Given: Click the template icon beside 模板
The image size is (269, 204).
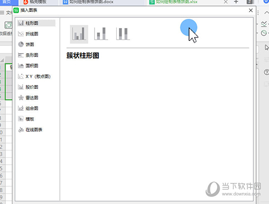Looking at the screenshot, I should pos(21,119).
